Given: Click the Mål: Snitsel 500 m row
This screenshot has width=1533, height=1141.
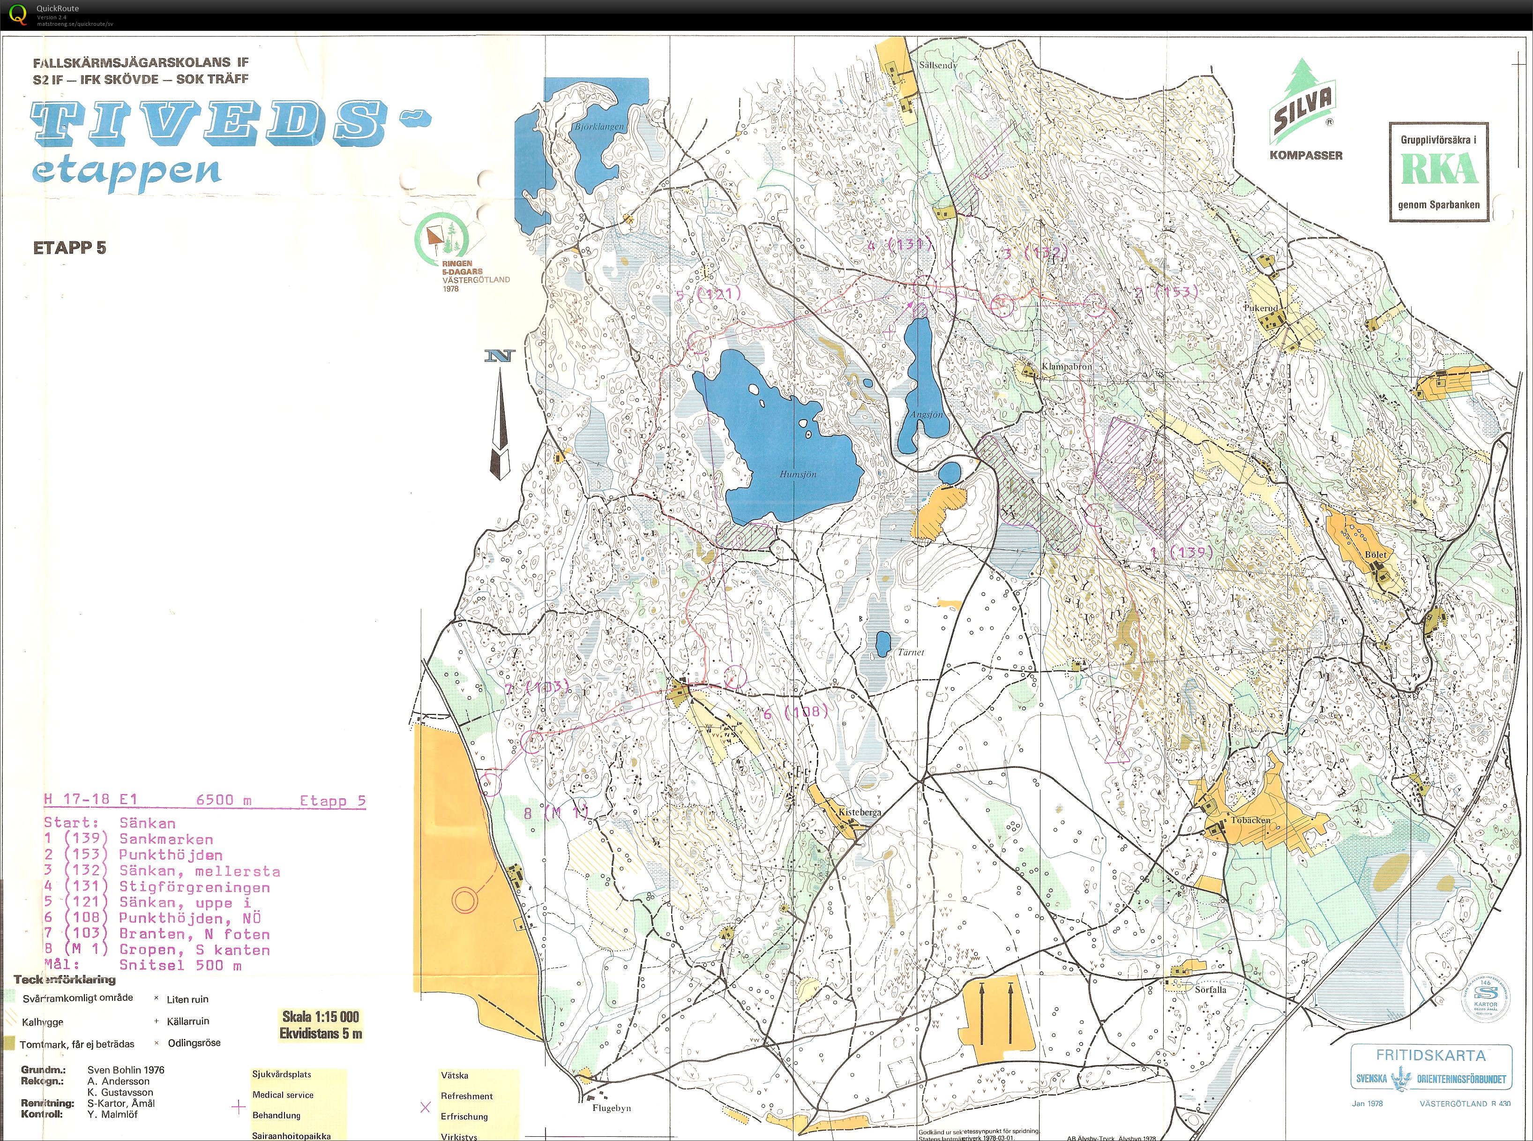Looking at the screenshot, I should point(143,966).
